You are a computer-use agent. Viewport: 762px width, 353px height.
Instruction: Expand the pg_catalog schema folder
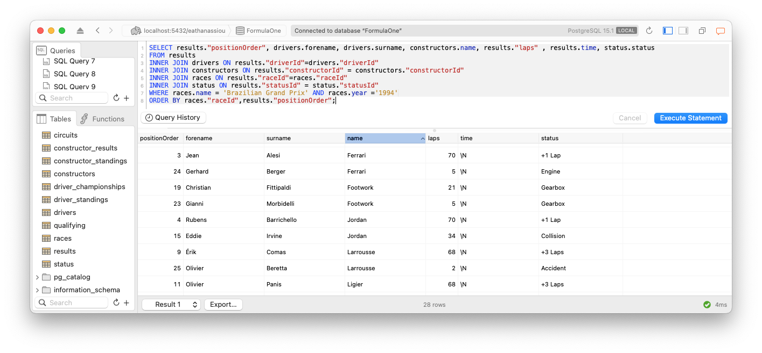(x=37, y=277)
